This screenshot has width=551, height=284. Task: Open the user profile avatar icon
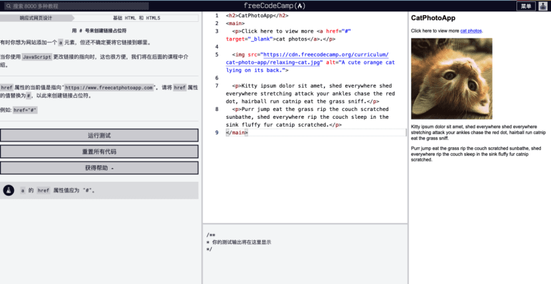point(542,6)
